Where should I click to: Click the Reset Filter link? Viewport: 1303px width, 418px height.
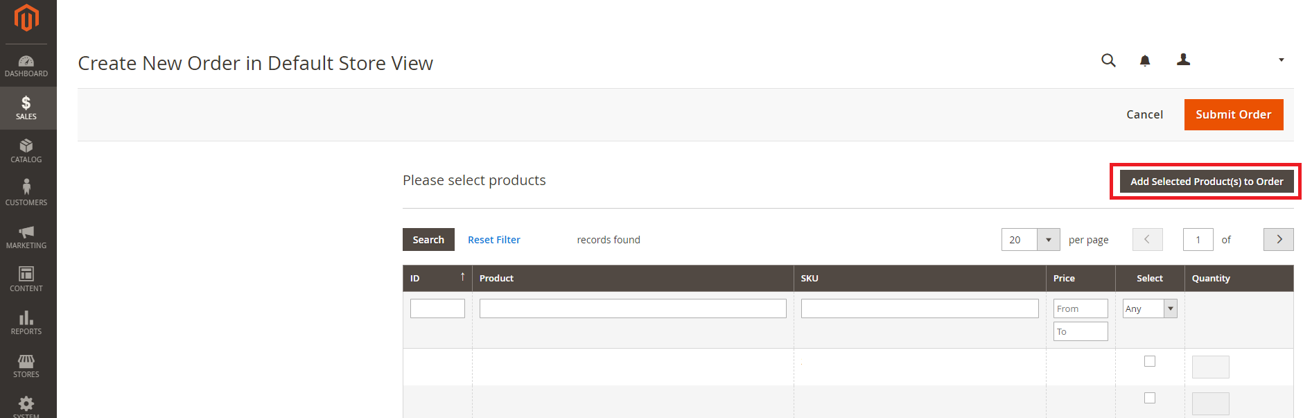click(493, 240)
